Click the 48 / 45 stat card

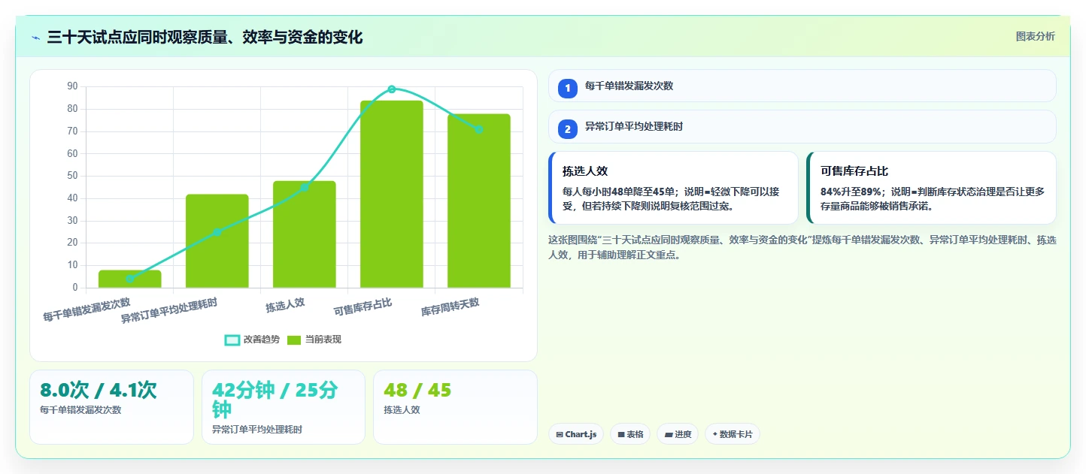[x=455, y=406]
